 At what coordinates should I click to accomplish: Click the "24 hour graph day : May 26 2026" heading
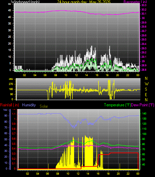tap(84, 2)
